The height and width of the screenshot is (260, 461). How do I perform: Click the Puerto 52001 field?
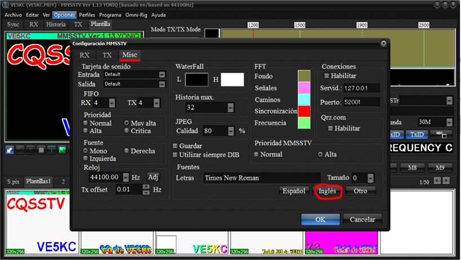point(361,102)
